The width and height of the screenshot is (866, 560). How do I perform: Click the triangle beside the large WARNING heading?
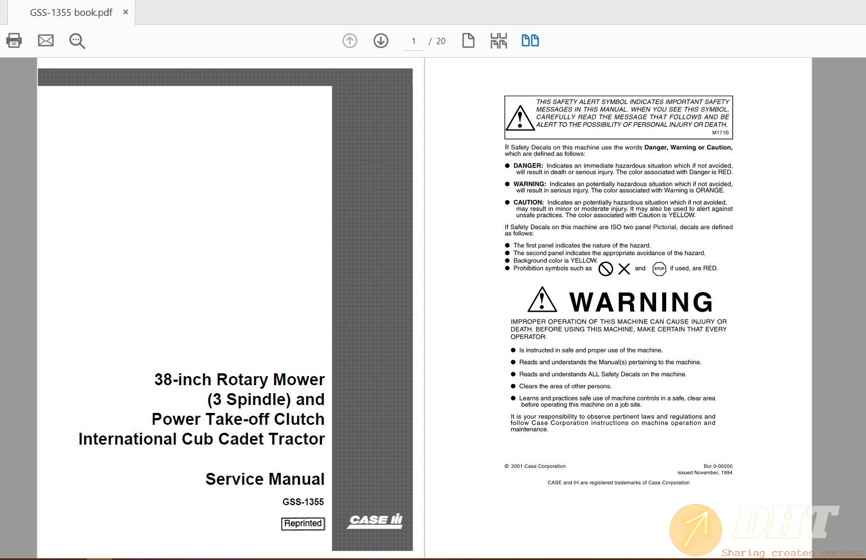coord(542,300)
